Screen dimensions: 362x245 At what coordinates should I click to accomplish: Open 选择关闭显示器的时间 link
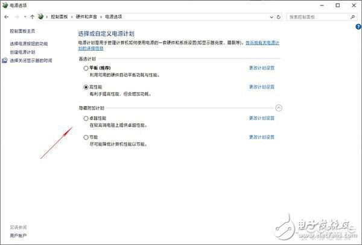pos(31,61)
